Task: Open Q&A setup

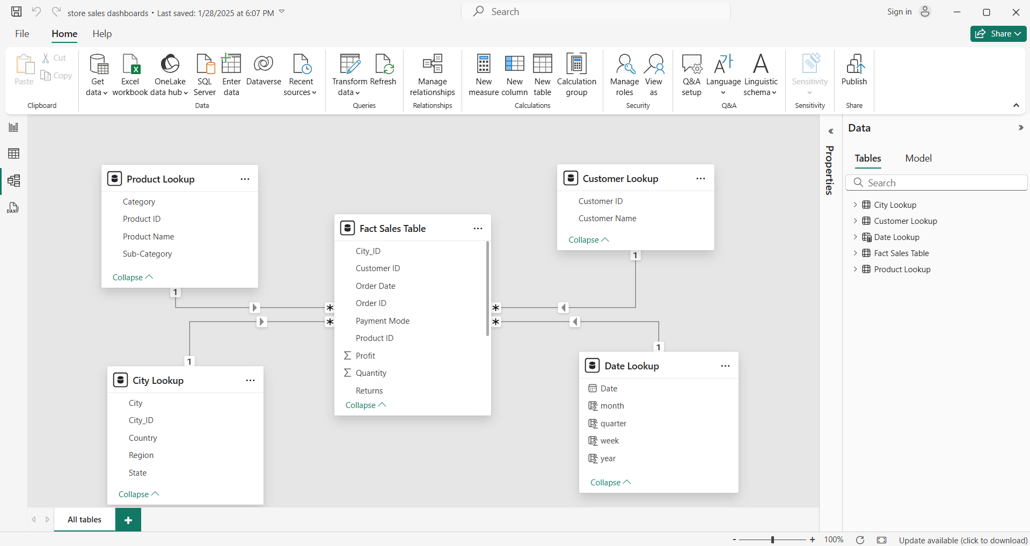Action: pos(692,75)
